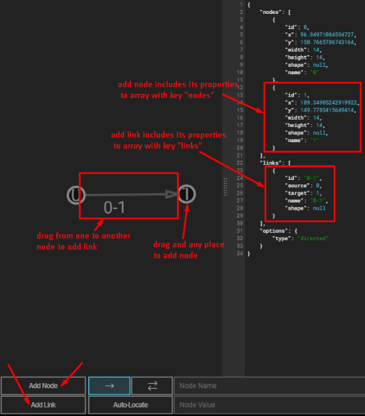Image resolution: width=365 pixels, height=416 pixels.
Task: Click the "type" key on line 32
Action: (282, 238)
